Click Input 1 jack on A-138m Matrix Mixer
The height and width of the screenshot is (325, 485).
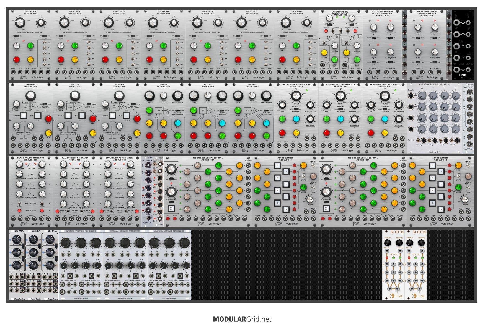pyautogui.click(x=411, y=96)
